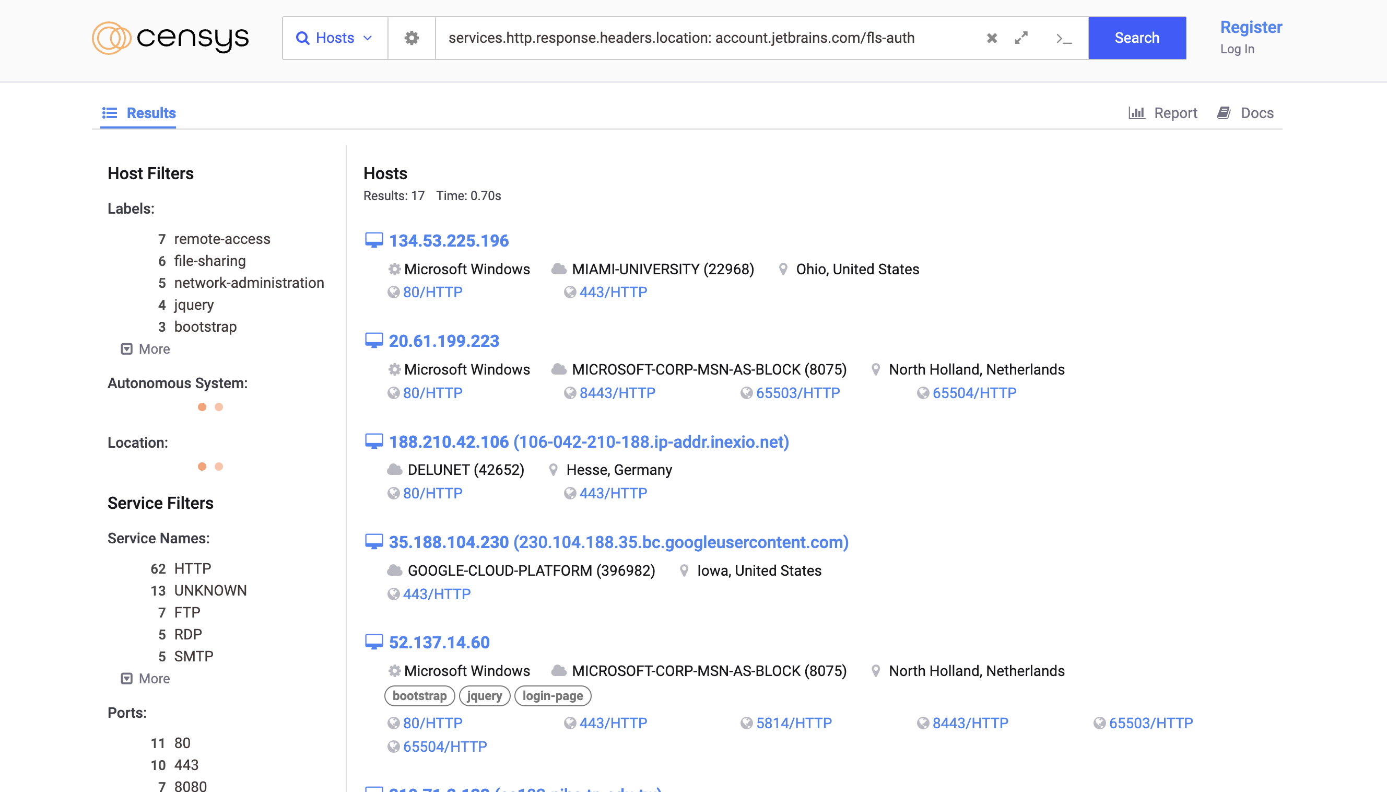Click cloud icon beside MIAMI-UNIVERSITY
The width and height of the screenshot is (1387, 792).
click(559, 269)
